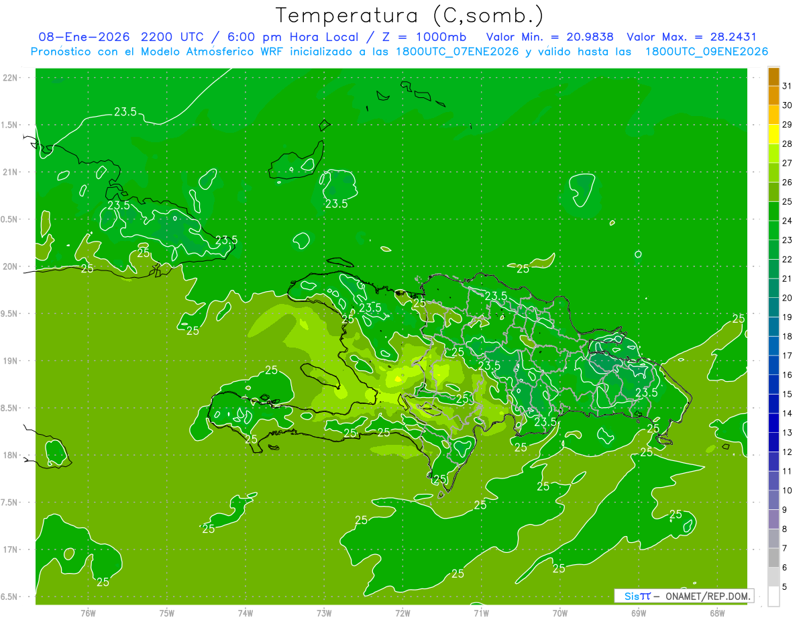The height and width of the screenshot is (622, 805).
Task: Pick the teal swatch between 19 and 20
Action: pyautogui.click(x=773, y=307)
